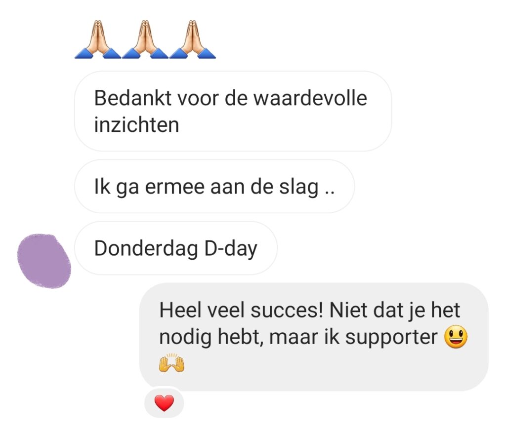Click the word 'inzichten' in first message

click(136, 125)
